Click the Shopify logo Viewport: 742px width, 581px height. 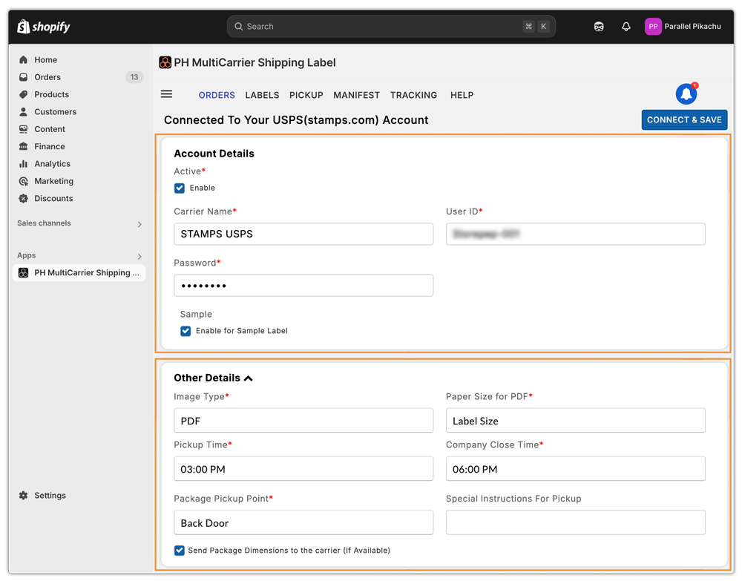tap(44, 27)
